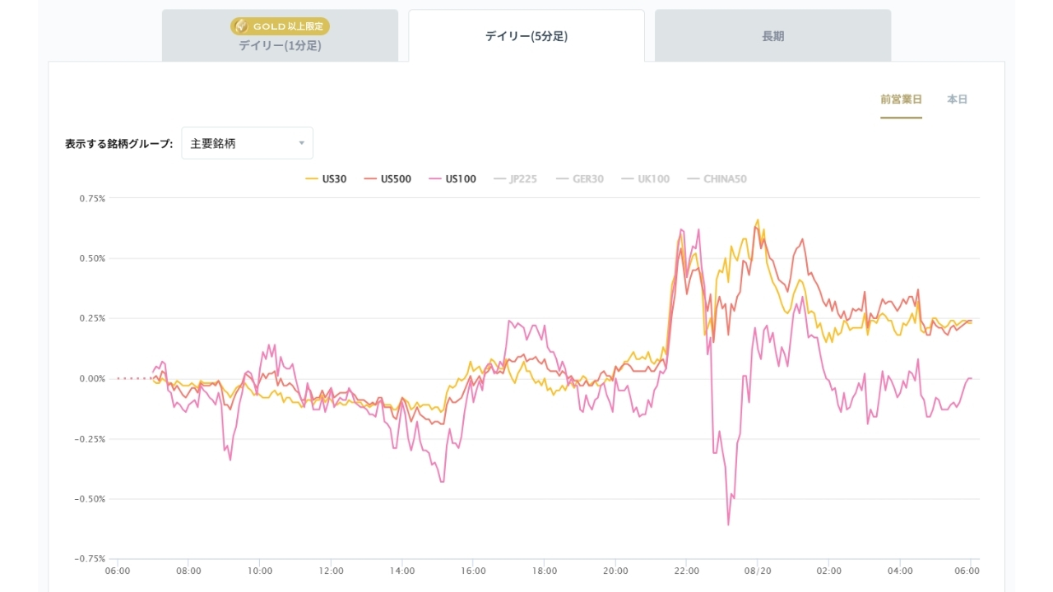Click the 0.75% y-axis label
Viewport: 1053px width, 592px height.
tap(92, 198)
